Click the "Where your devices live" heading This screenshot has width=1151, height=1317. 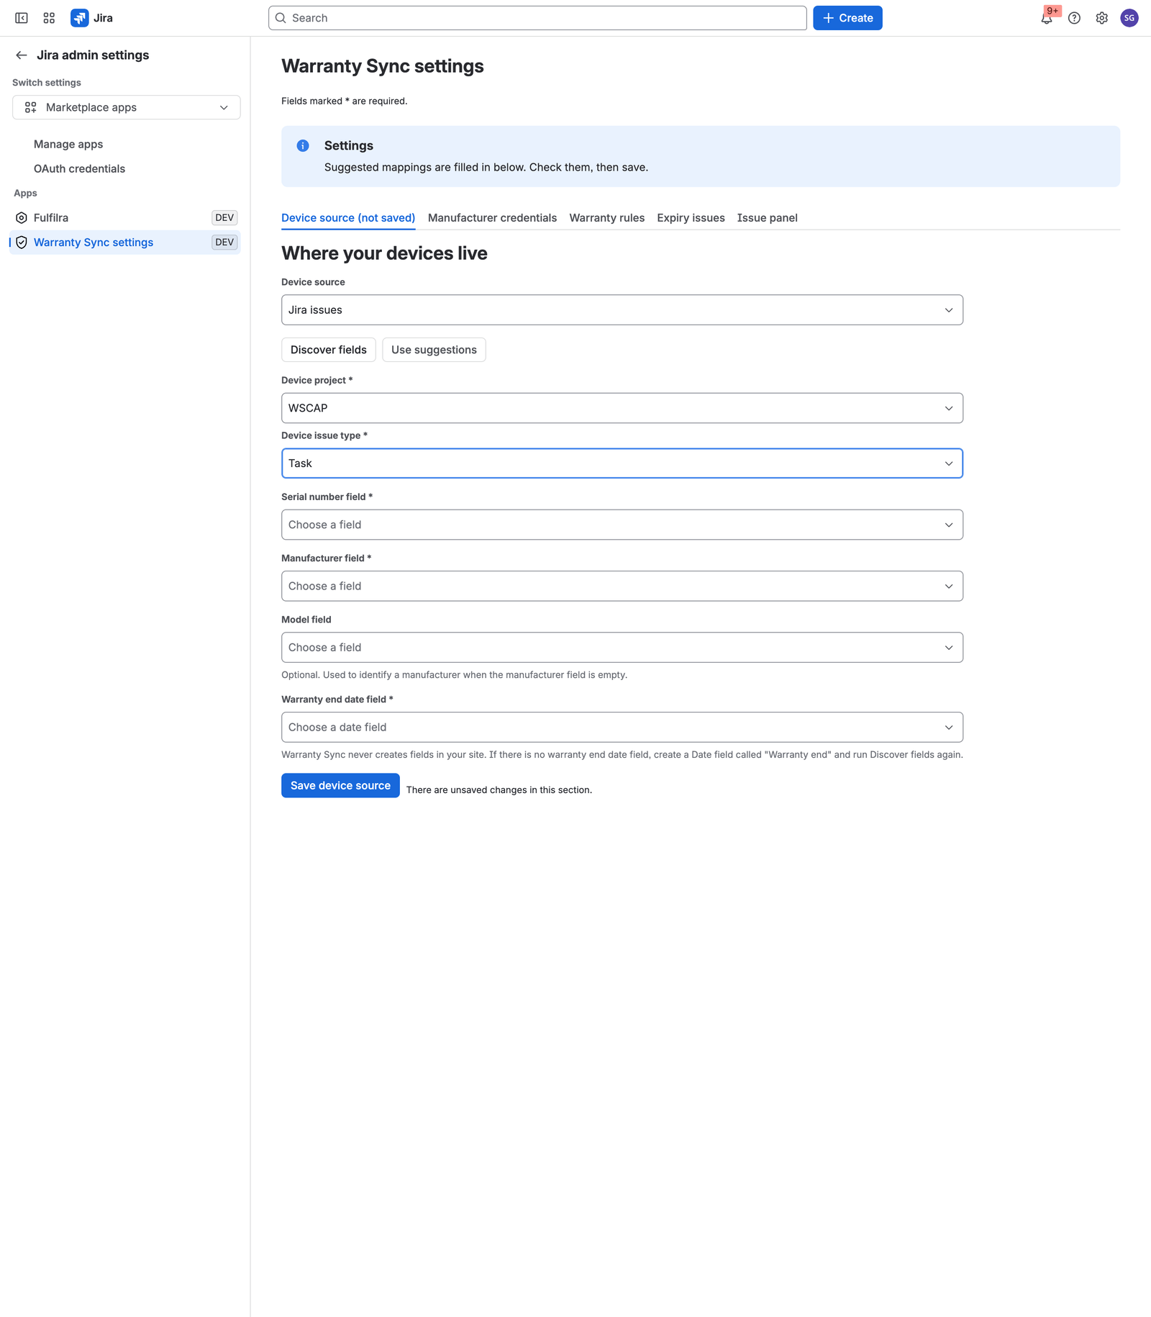click(x=384, y=253)
